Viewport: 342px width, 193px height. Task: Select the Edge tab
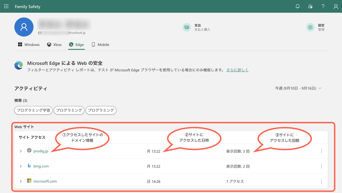tap(76, 45)
